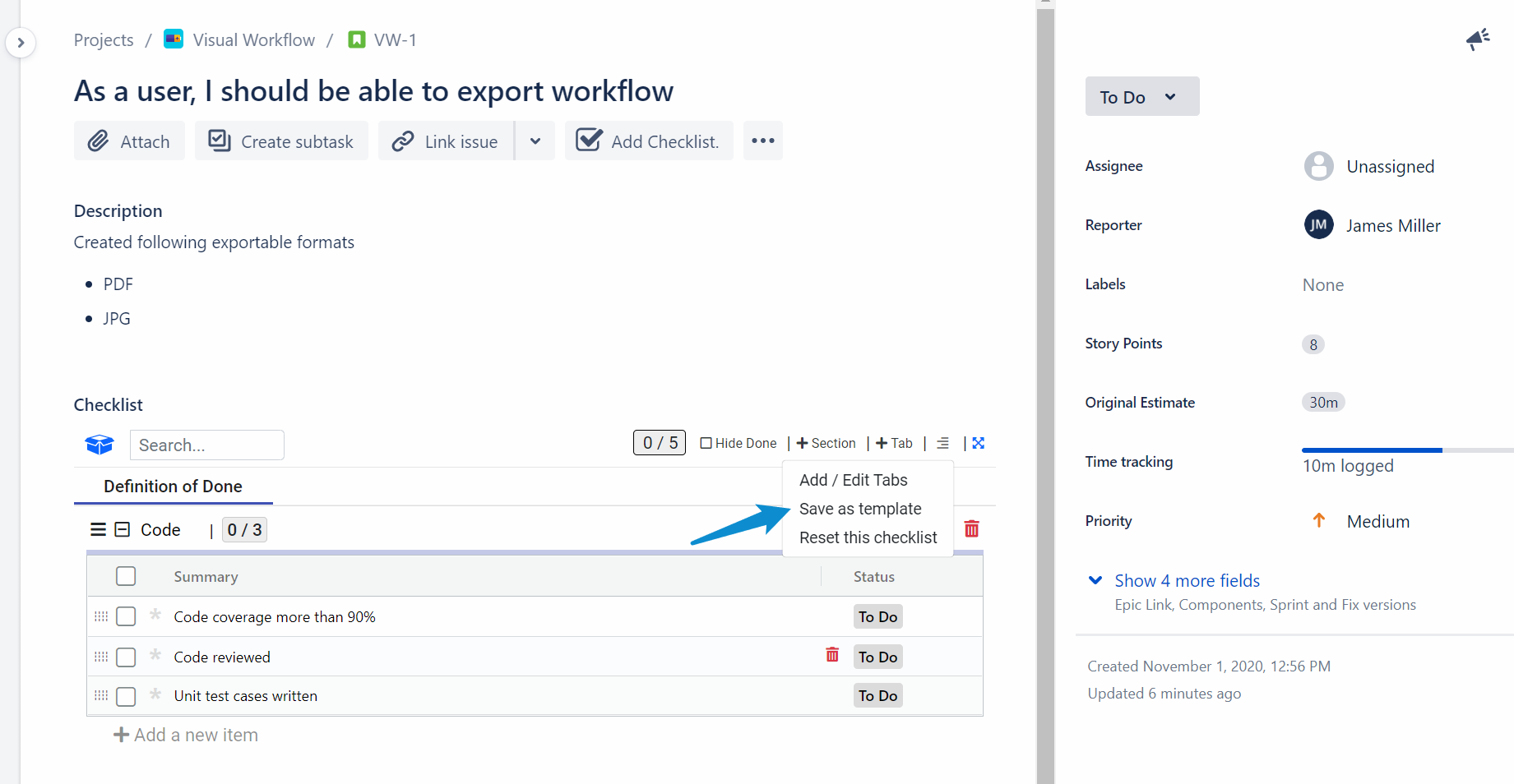The width and height of the screenshot is (1514, 784).
Task: Expand the Link issue dropdown arrow
Action: point(535,141)
